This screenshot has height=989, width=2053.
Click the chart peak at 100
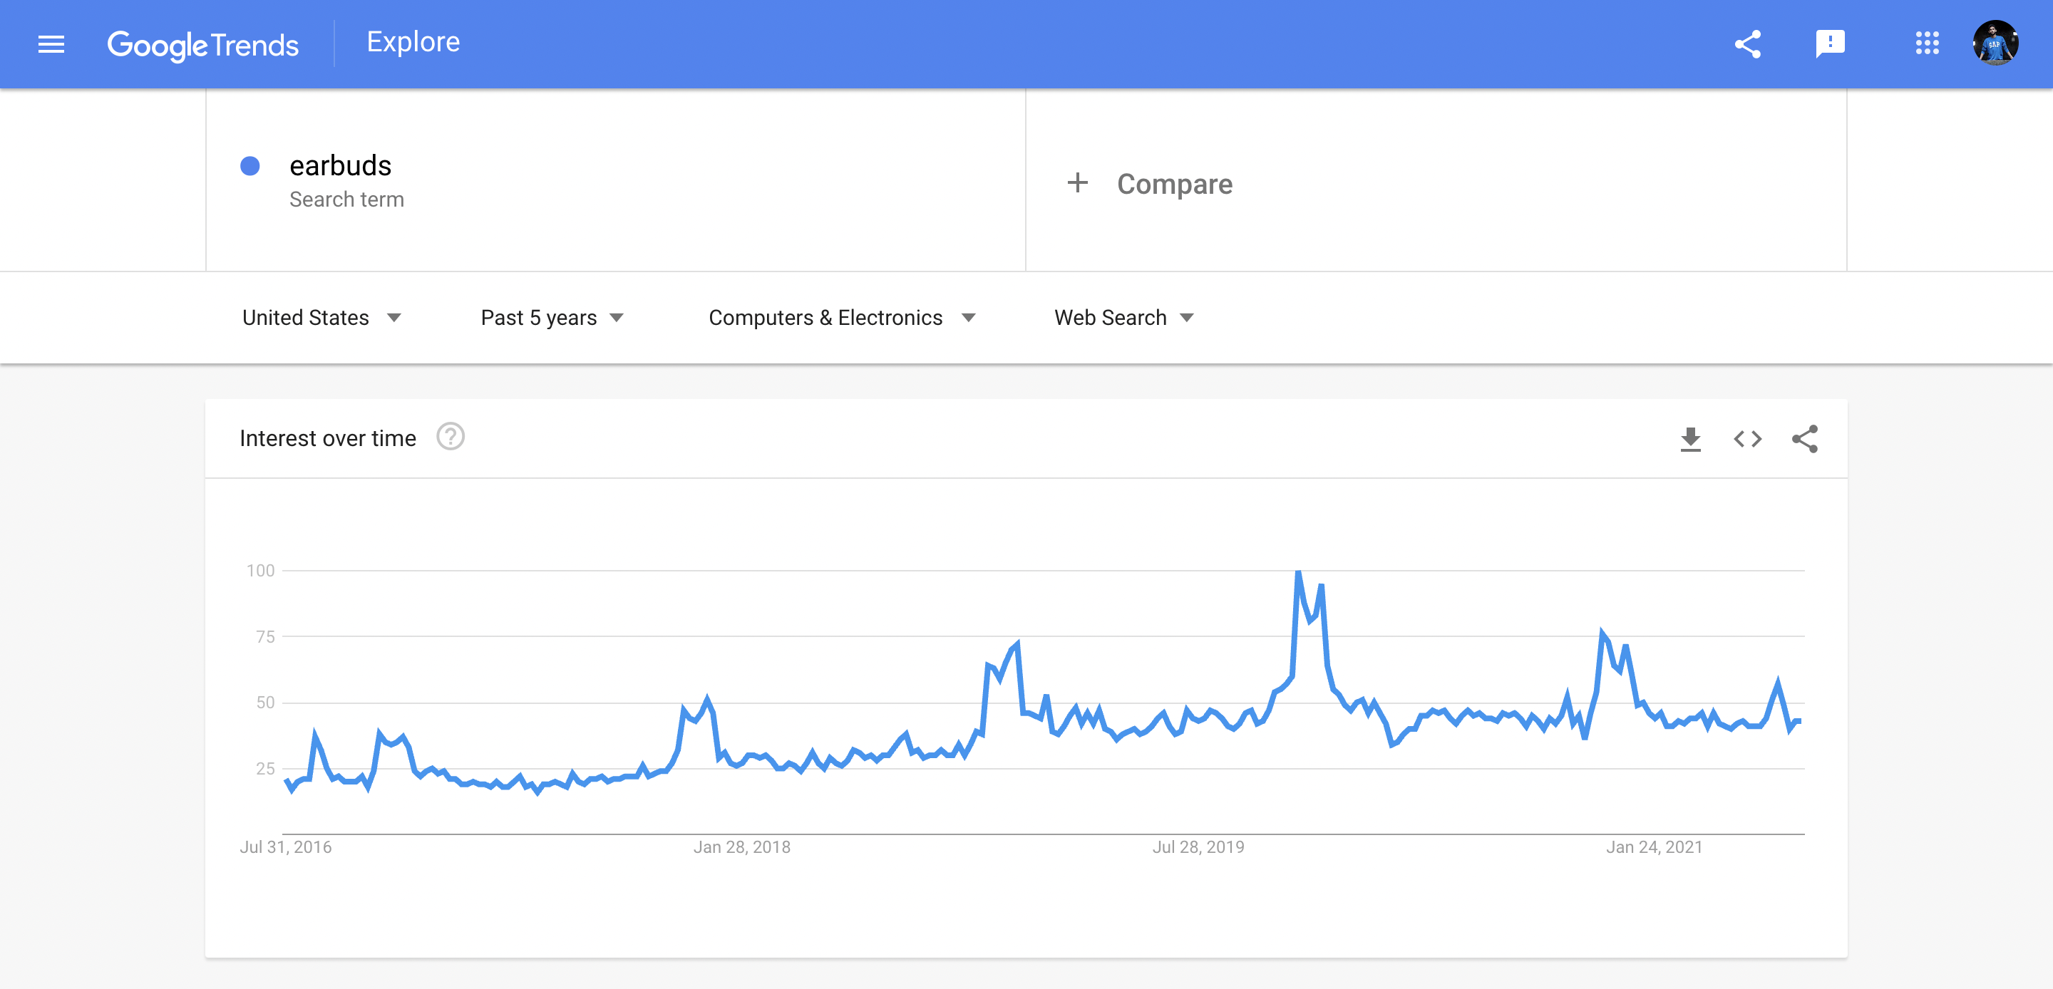pyautogui.click(x=1298, y=571)
